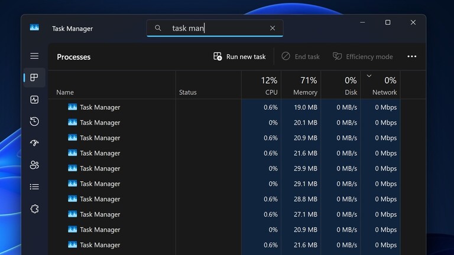Close the Task Manager window
Image resolution: width=454 pixels, height=255 pixels.
point(413,22)
